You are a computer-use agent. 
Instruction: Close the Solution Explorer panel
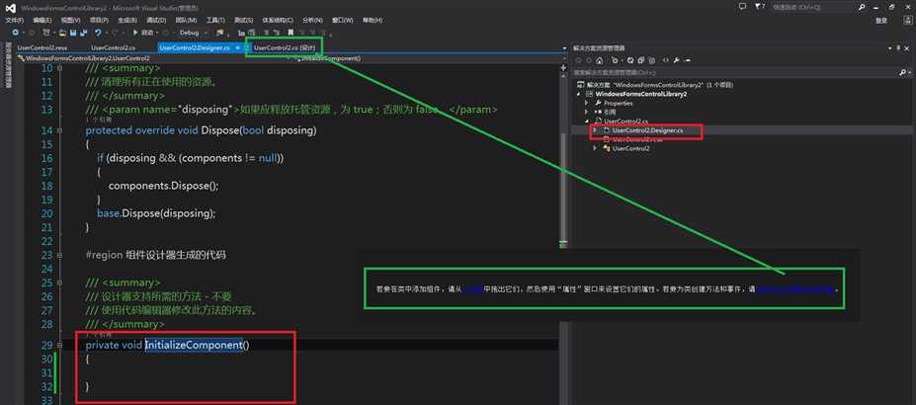point(907,48)
